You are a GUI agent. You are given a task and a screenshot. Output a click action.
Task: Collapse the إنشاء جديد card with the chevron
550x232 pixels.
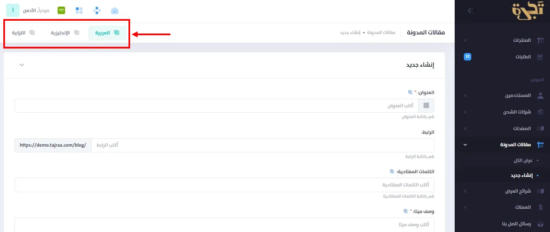tap(22, 65)
